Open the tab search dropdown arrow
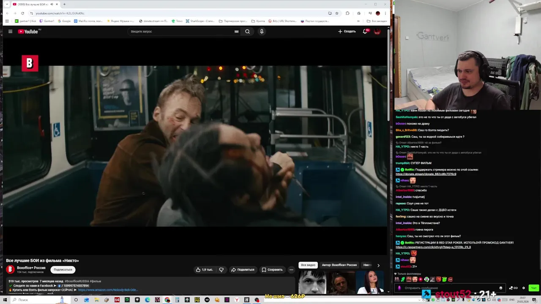The width and height of the screenshot is (541, 304). (6, 4)
